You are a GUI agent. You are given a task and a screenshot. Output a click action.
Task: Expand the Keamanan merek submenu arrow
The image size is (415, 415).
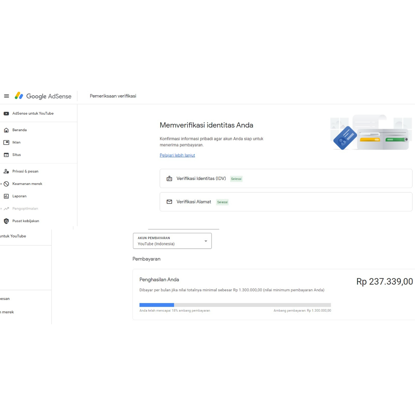(1, 184)
